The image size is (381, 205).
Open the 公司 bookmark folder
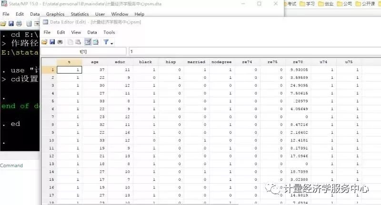click(344, 4)
